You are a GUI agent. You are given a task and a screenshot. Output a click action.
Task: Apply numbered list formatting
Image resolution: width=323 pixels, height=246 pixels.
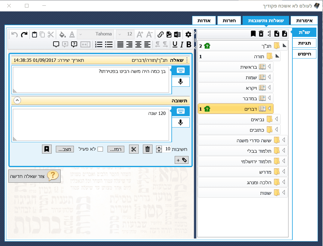99,44
